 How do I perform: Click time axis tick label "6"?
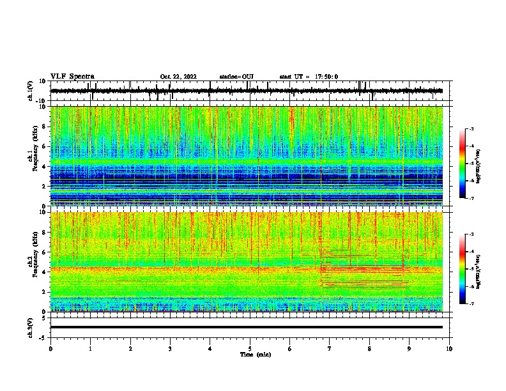tap(290, 349)
